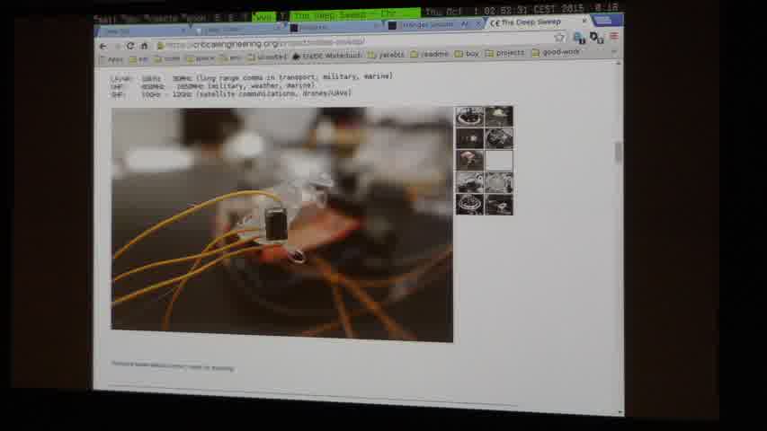Click the green The Deep Sweep window title in top bar
The height and width of the screenshot is (431, 767).
click(355, 14)
